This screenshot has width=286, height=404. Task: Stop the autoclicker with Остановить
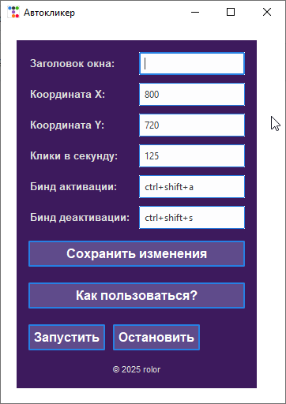coord(156,338)
